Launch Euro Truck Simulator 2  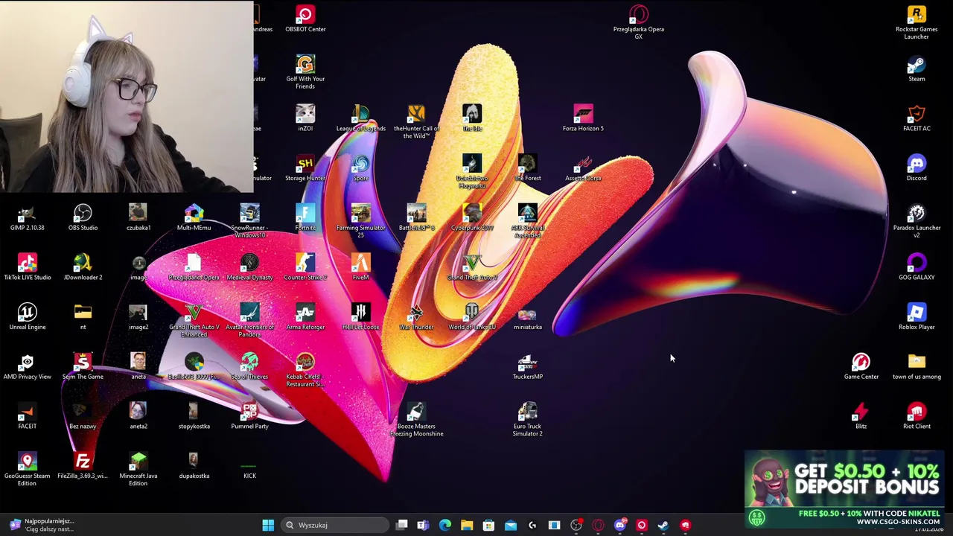click(x=527, y=420)
